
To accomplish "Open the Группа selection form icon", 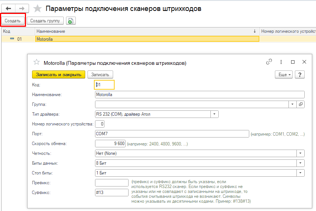I will [301, 104].
